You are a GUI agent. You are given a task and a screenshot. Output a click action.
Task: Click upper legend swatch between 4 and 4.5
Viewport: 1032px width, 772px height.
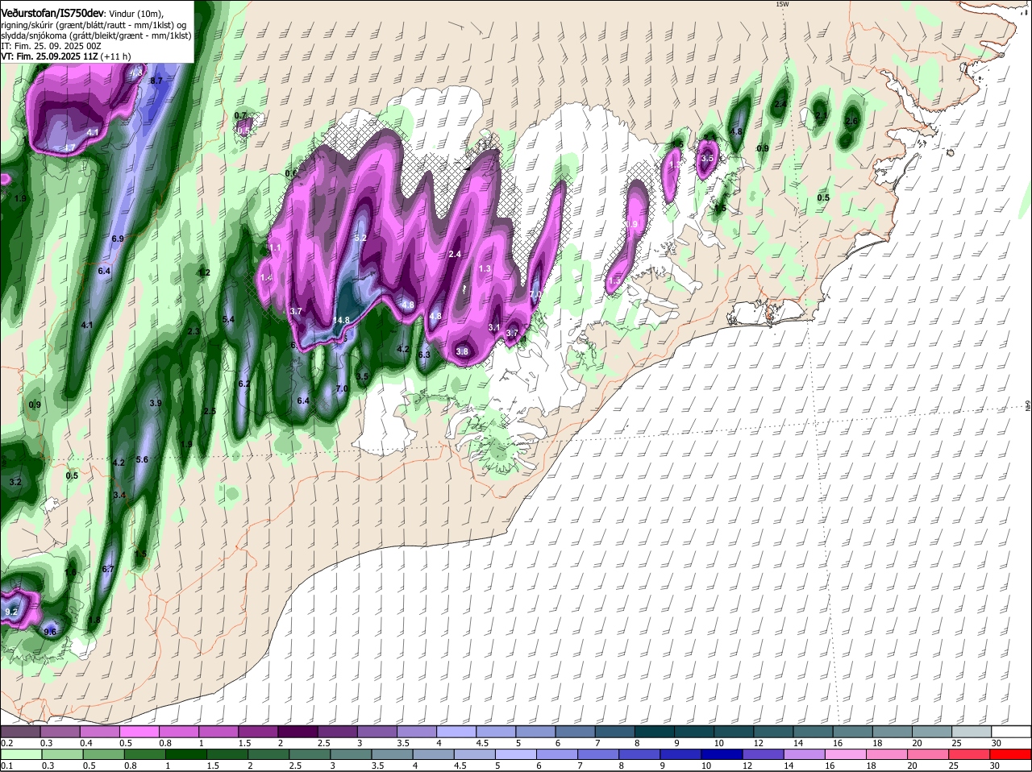[x=456, y=732]
